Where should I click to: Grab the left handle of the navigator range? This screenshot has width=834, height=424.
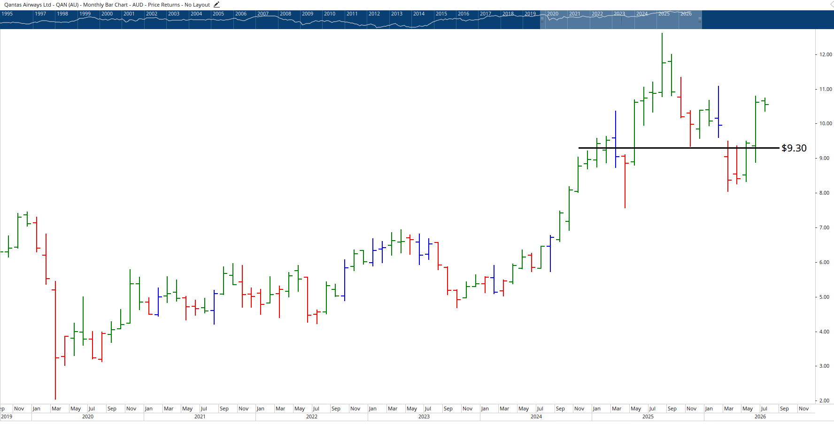[x=542, y=20]
